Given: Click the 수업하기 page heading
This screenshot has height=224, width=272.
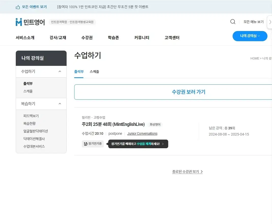Looking at the screenshot, I should [88, 55].
